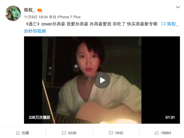Click the crown membership badge icon
The image size is (184, 138).
[x=40, y=10]
